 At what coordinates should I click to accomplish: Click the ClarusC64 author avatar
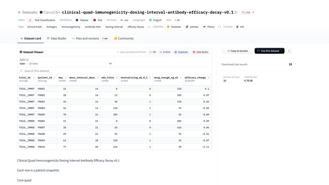41,12
